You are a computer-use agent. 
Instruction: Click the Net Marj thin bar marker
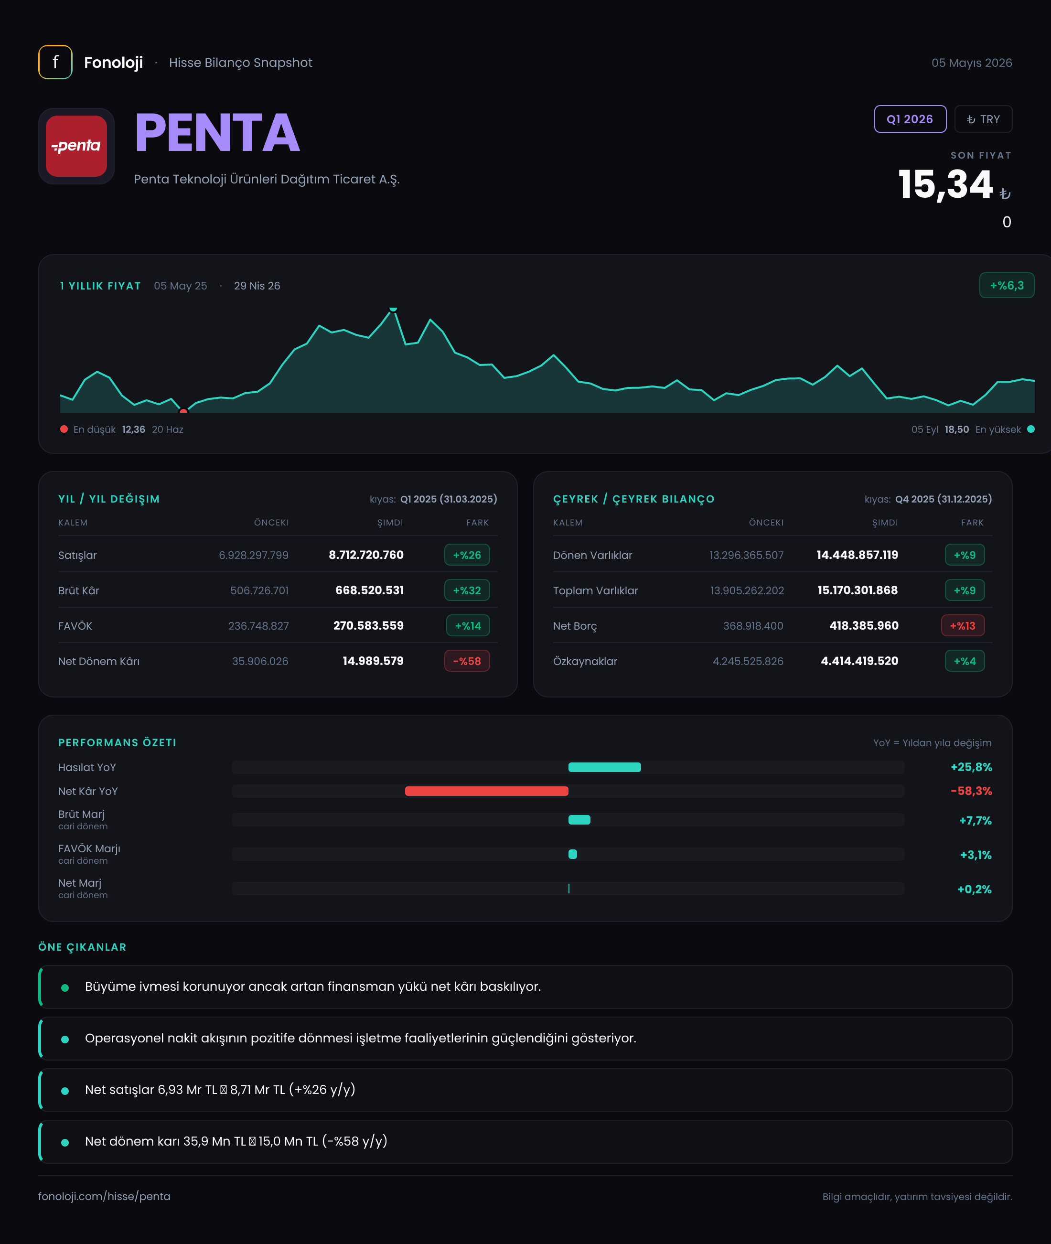[569, 888]
